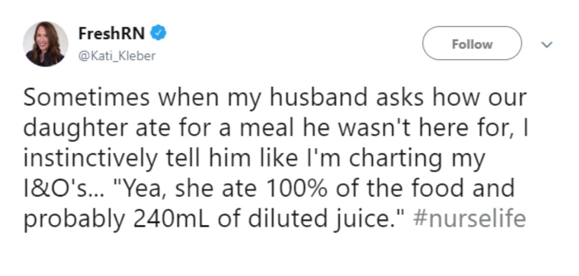
Task: Open the #nurselife hashtag
Action: click(x=470, y=219)
